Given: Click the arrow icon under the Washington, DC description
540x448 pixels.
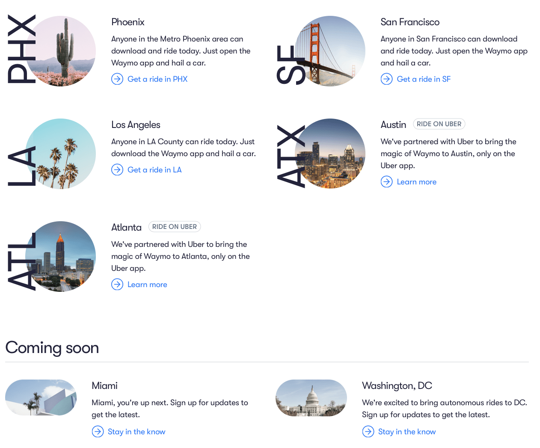Looking at the screenshot, I should coord(368,432).
